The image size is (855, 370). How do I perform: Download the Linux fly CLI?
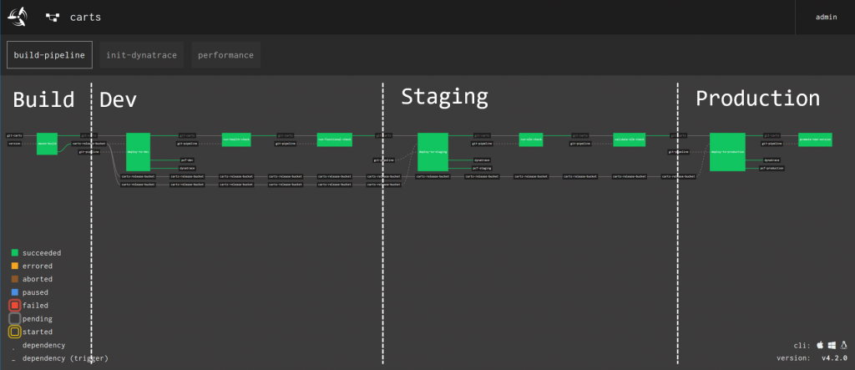tap(844, 345)
